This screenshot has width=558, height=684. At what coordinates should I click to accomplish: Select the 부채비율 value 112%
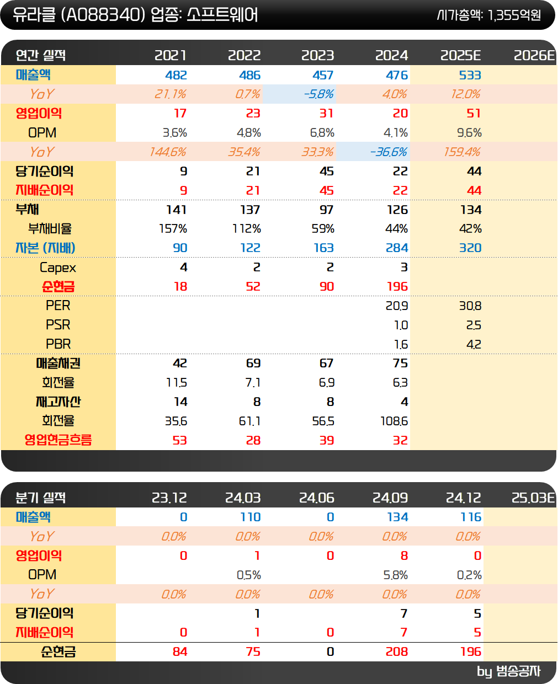(x=247, y=229)
